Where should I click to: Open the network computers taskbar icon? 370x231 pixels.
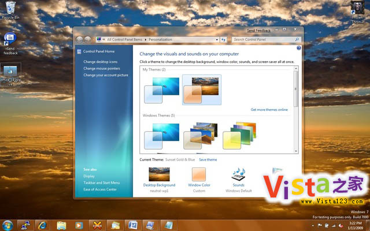25,226
